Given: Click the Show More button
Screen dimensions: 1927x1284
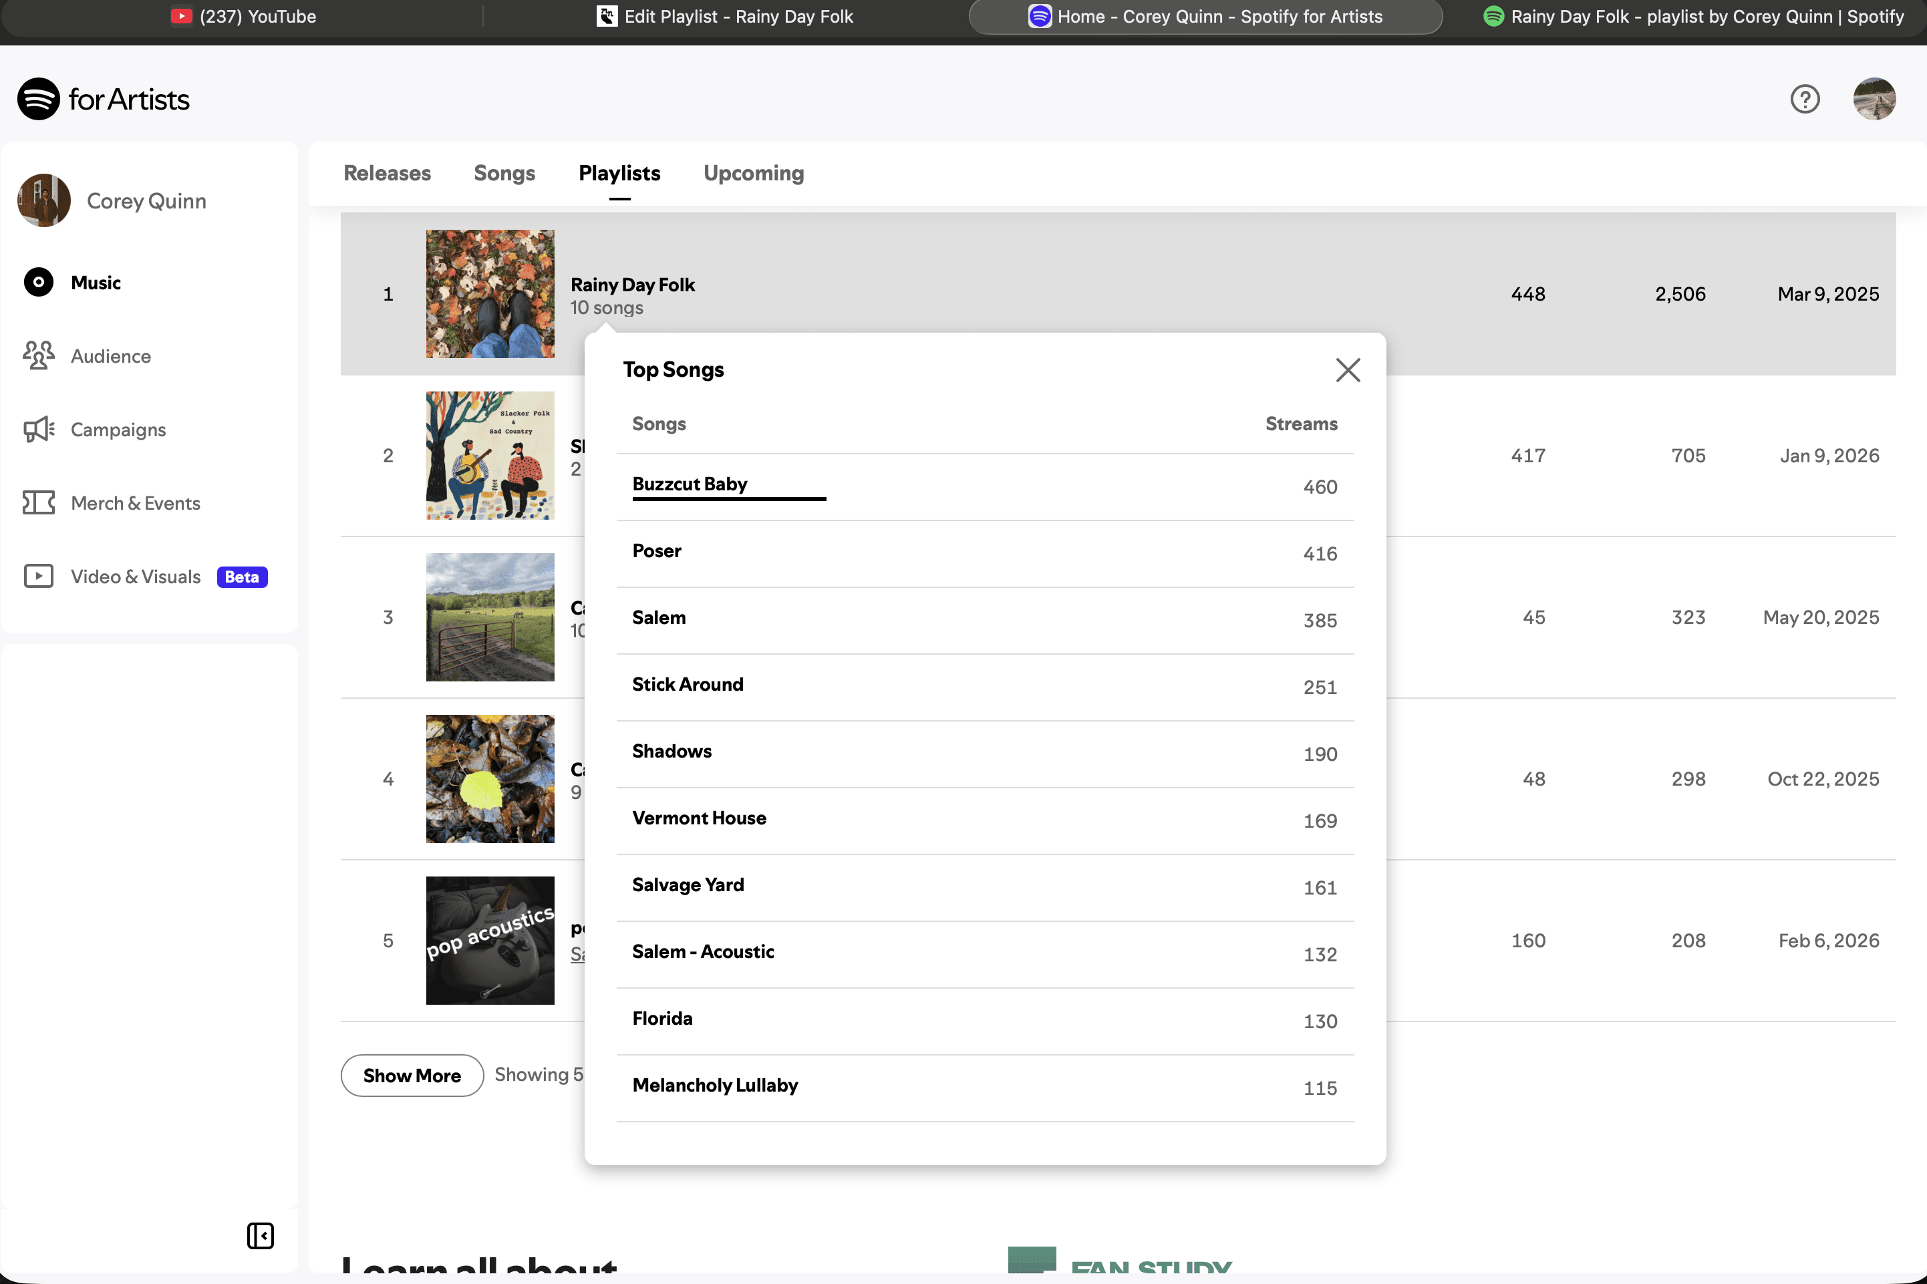Looking at the screenshot, I should (x=411, y=1075).
